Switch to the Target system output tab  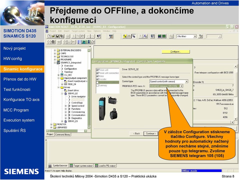click(x=81, y=166)
